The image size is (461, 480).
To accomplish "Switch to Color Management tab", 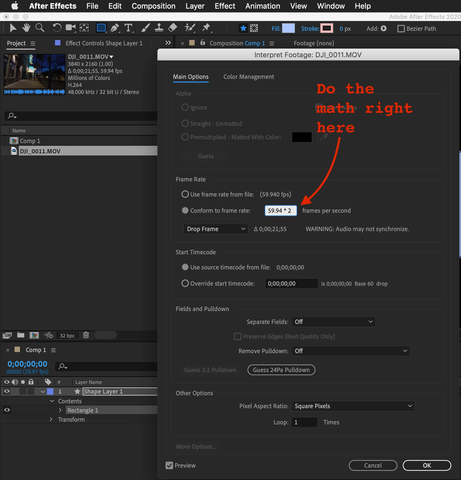I will click(x=249, y=77).
